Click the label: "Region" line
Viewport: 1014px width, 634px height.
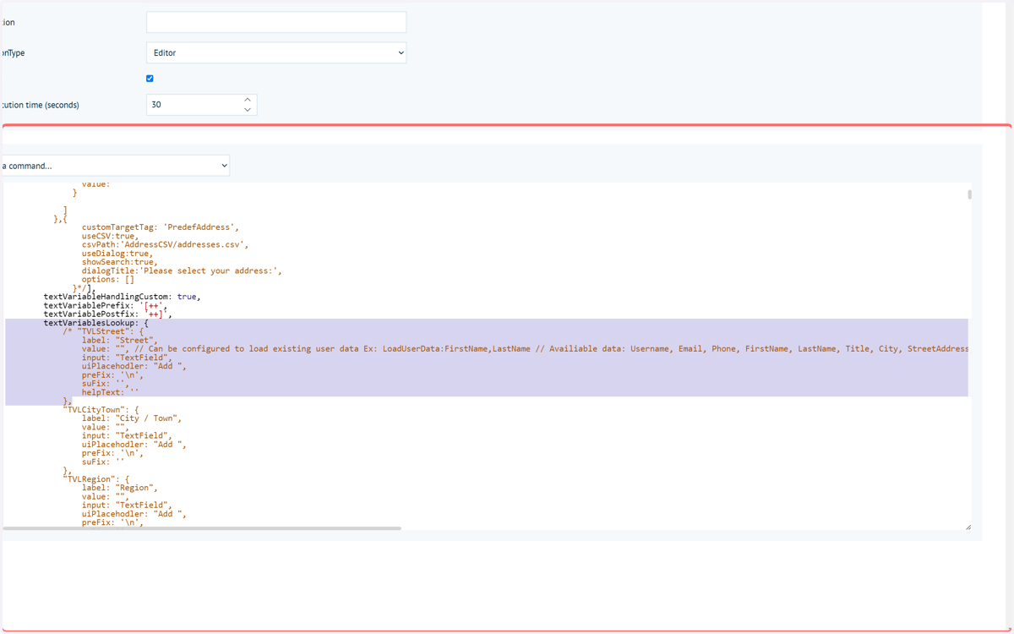(x=120, y=488)
